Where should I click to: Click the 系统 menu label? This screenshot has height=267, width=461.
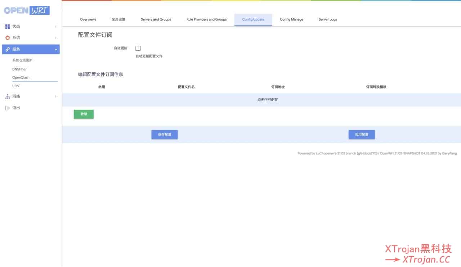[x=16, y=38]
